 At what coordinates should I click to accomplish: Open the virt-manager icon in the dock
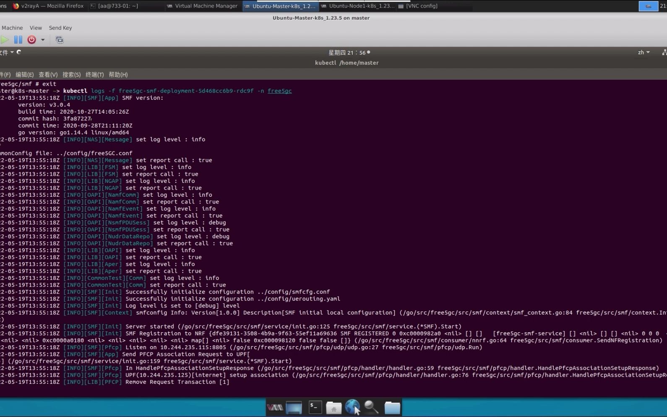tap(275, 407)
